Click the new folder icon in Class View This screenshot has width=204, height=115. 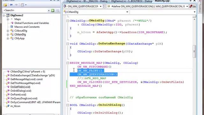click(5, 5)
